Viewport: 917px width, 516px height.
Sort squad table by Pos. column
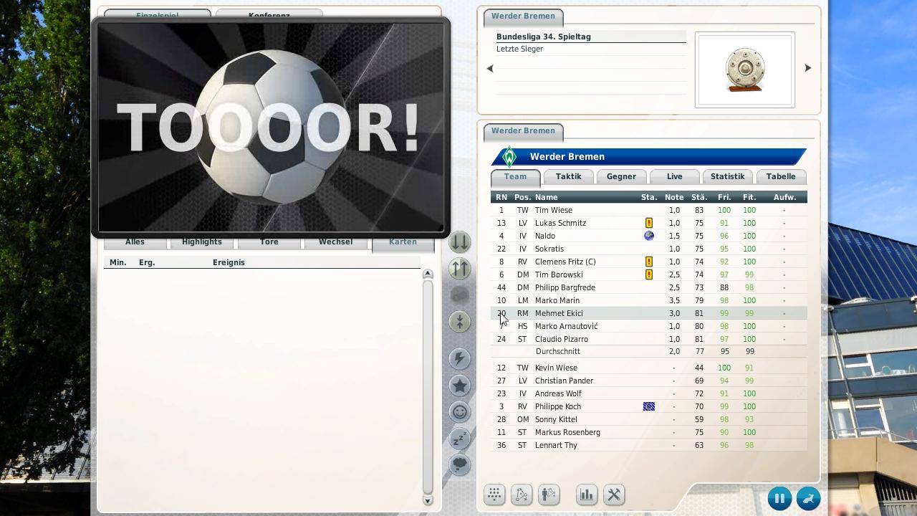pos(522,197)
